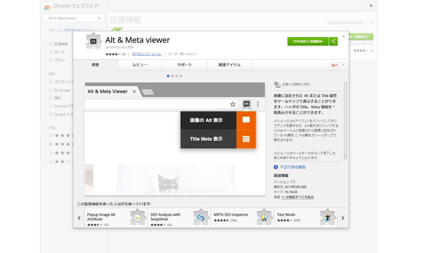Click the Chrome Web Store logo

47,6
